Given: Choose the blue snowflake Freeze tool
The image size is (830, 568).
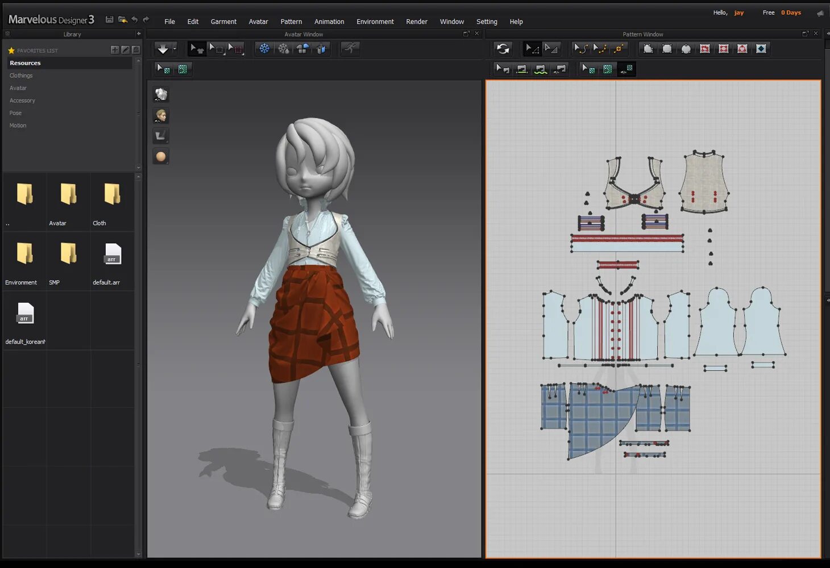Looking at the screenshot, I should (264, 49).
